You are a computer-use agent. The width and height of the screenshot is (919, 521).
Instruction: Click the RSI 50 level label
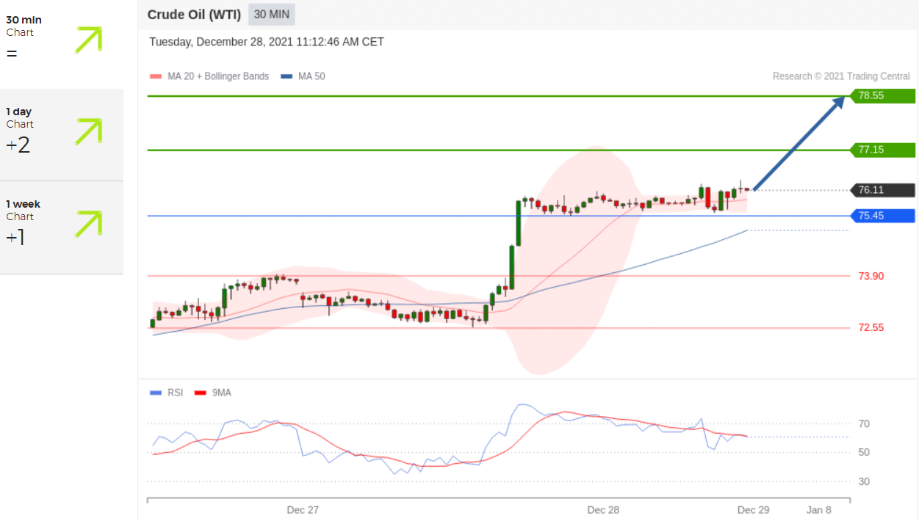coord(864,453)
